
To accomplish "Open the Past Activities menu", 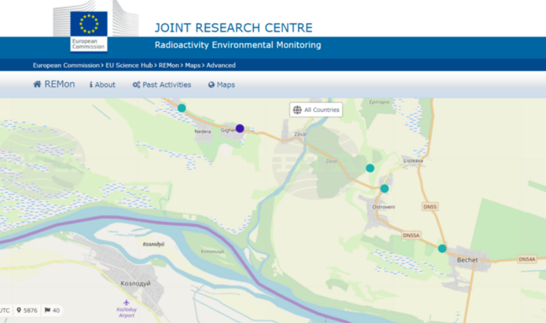I will [162, 85].
